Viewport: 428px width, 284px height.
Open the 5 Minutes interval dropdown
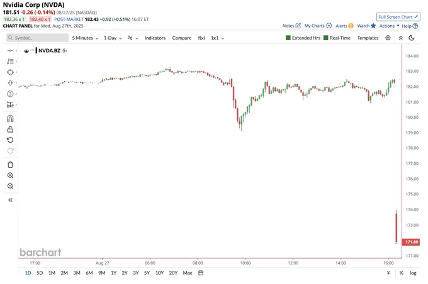coord(85,38)
